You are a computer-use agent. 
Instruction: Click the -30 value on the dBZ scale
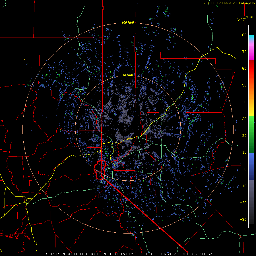(x=243, y=219)
